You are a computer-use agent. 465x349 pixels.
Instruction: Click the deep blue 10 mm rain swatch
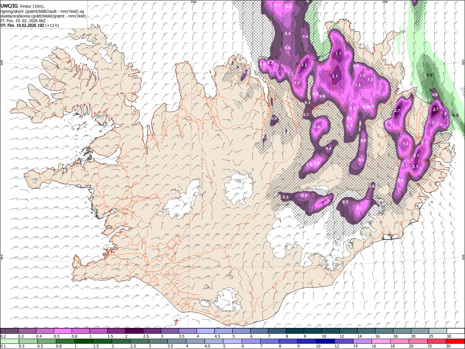point(325,341)
